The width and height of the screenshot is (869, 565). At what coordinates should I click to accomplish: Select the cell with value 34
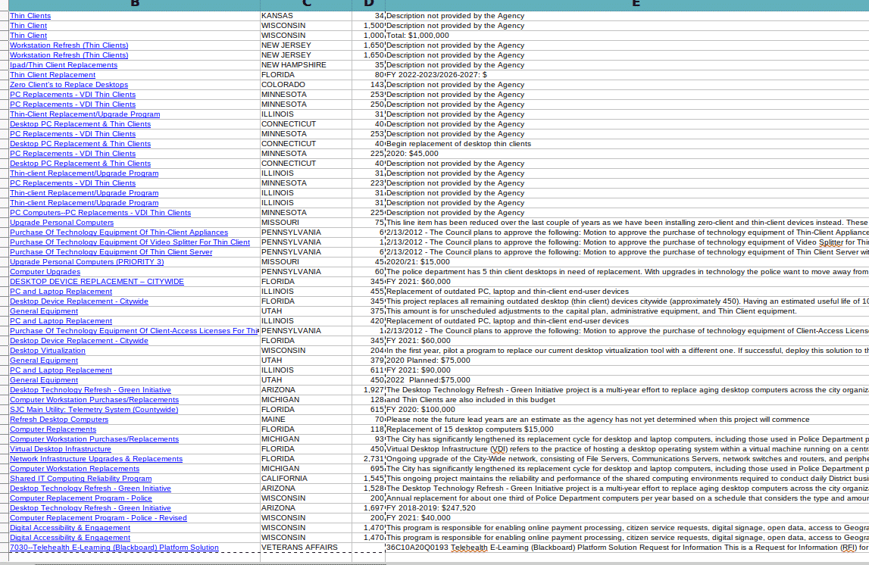tap(368, 15)
